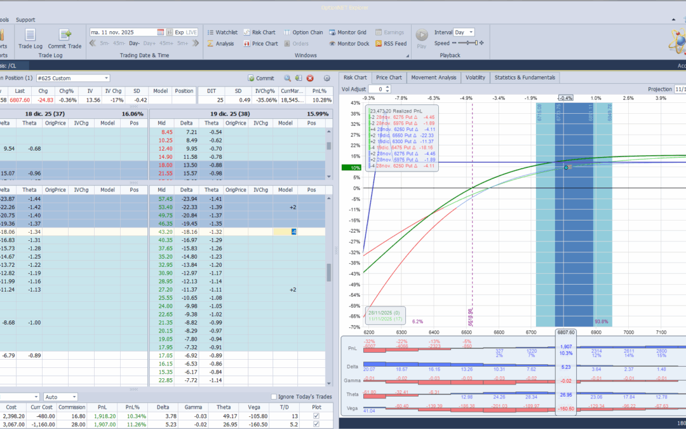Screen dimensions: 686x429
Task: Uncheck Plot for the 10.34% PnL row
Action: tap(316, 416)
